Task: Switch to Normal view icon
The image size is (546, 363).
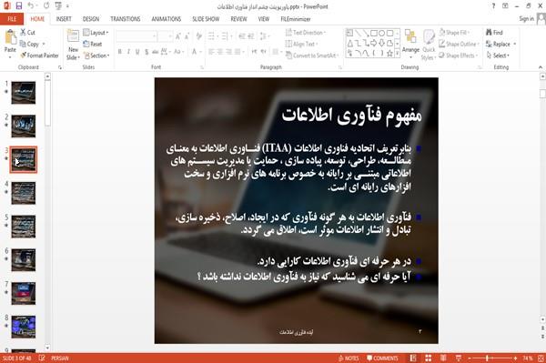Action: click(413, 358)
